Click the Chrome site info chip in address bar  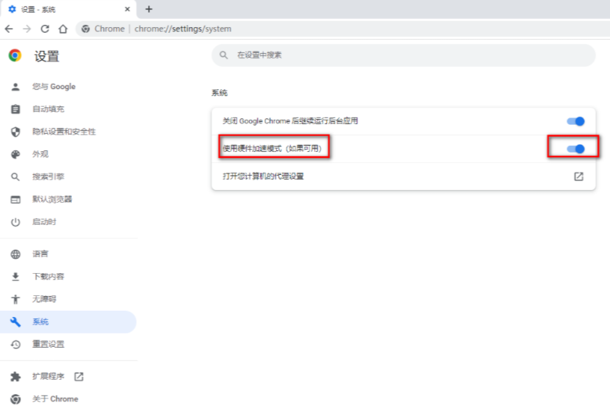pos(103,29)
